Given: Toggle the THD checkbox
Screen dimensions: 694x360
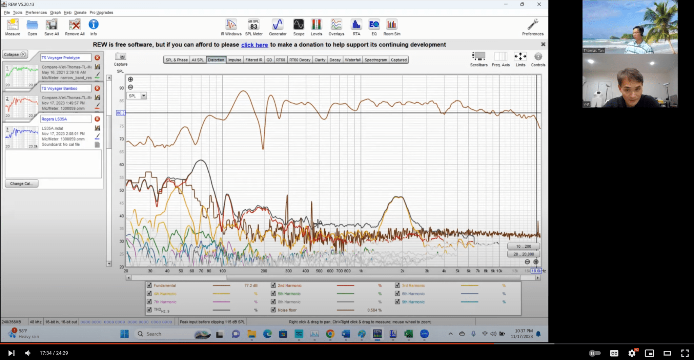Looking at the screenshot, I should [x=149, y=310].
